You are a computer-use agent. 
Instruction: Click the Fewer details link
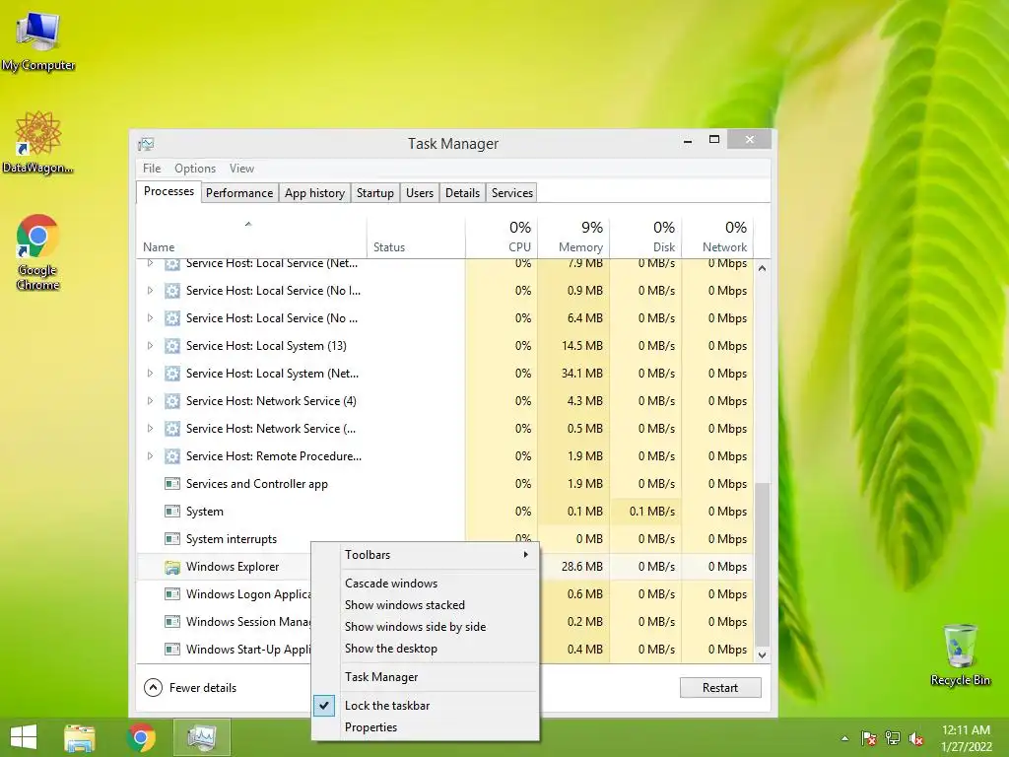tap(203, 687)
